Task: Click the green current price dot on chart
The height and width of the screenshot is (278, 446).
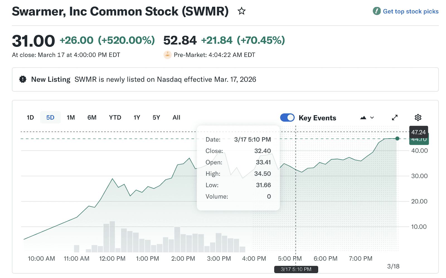Action: coord(397,139)
